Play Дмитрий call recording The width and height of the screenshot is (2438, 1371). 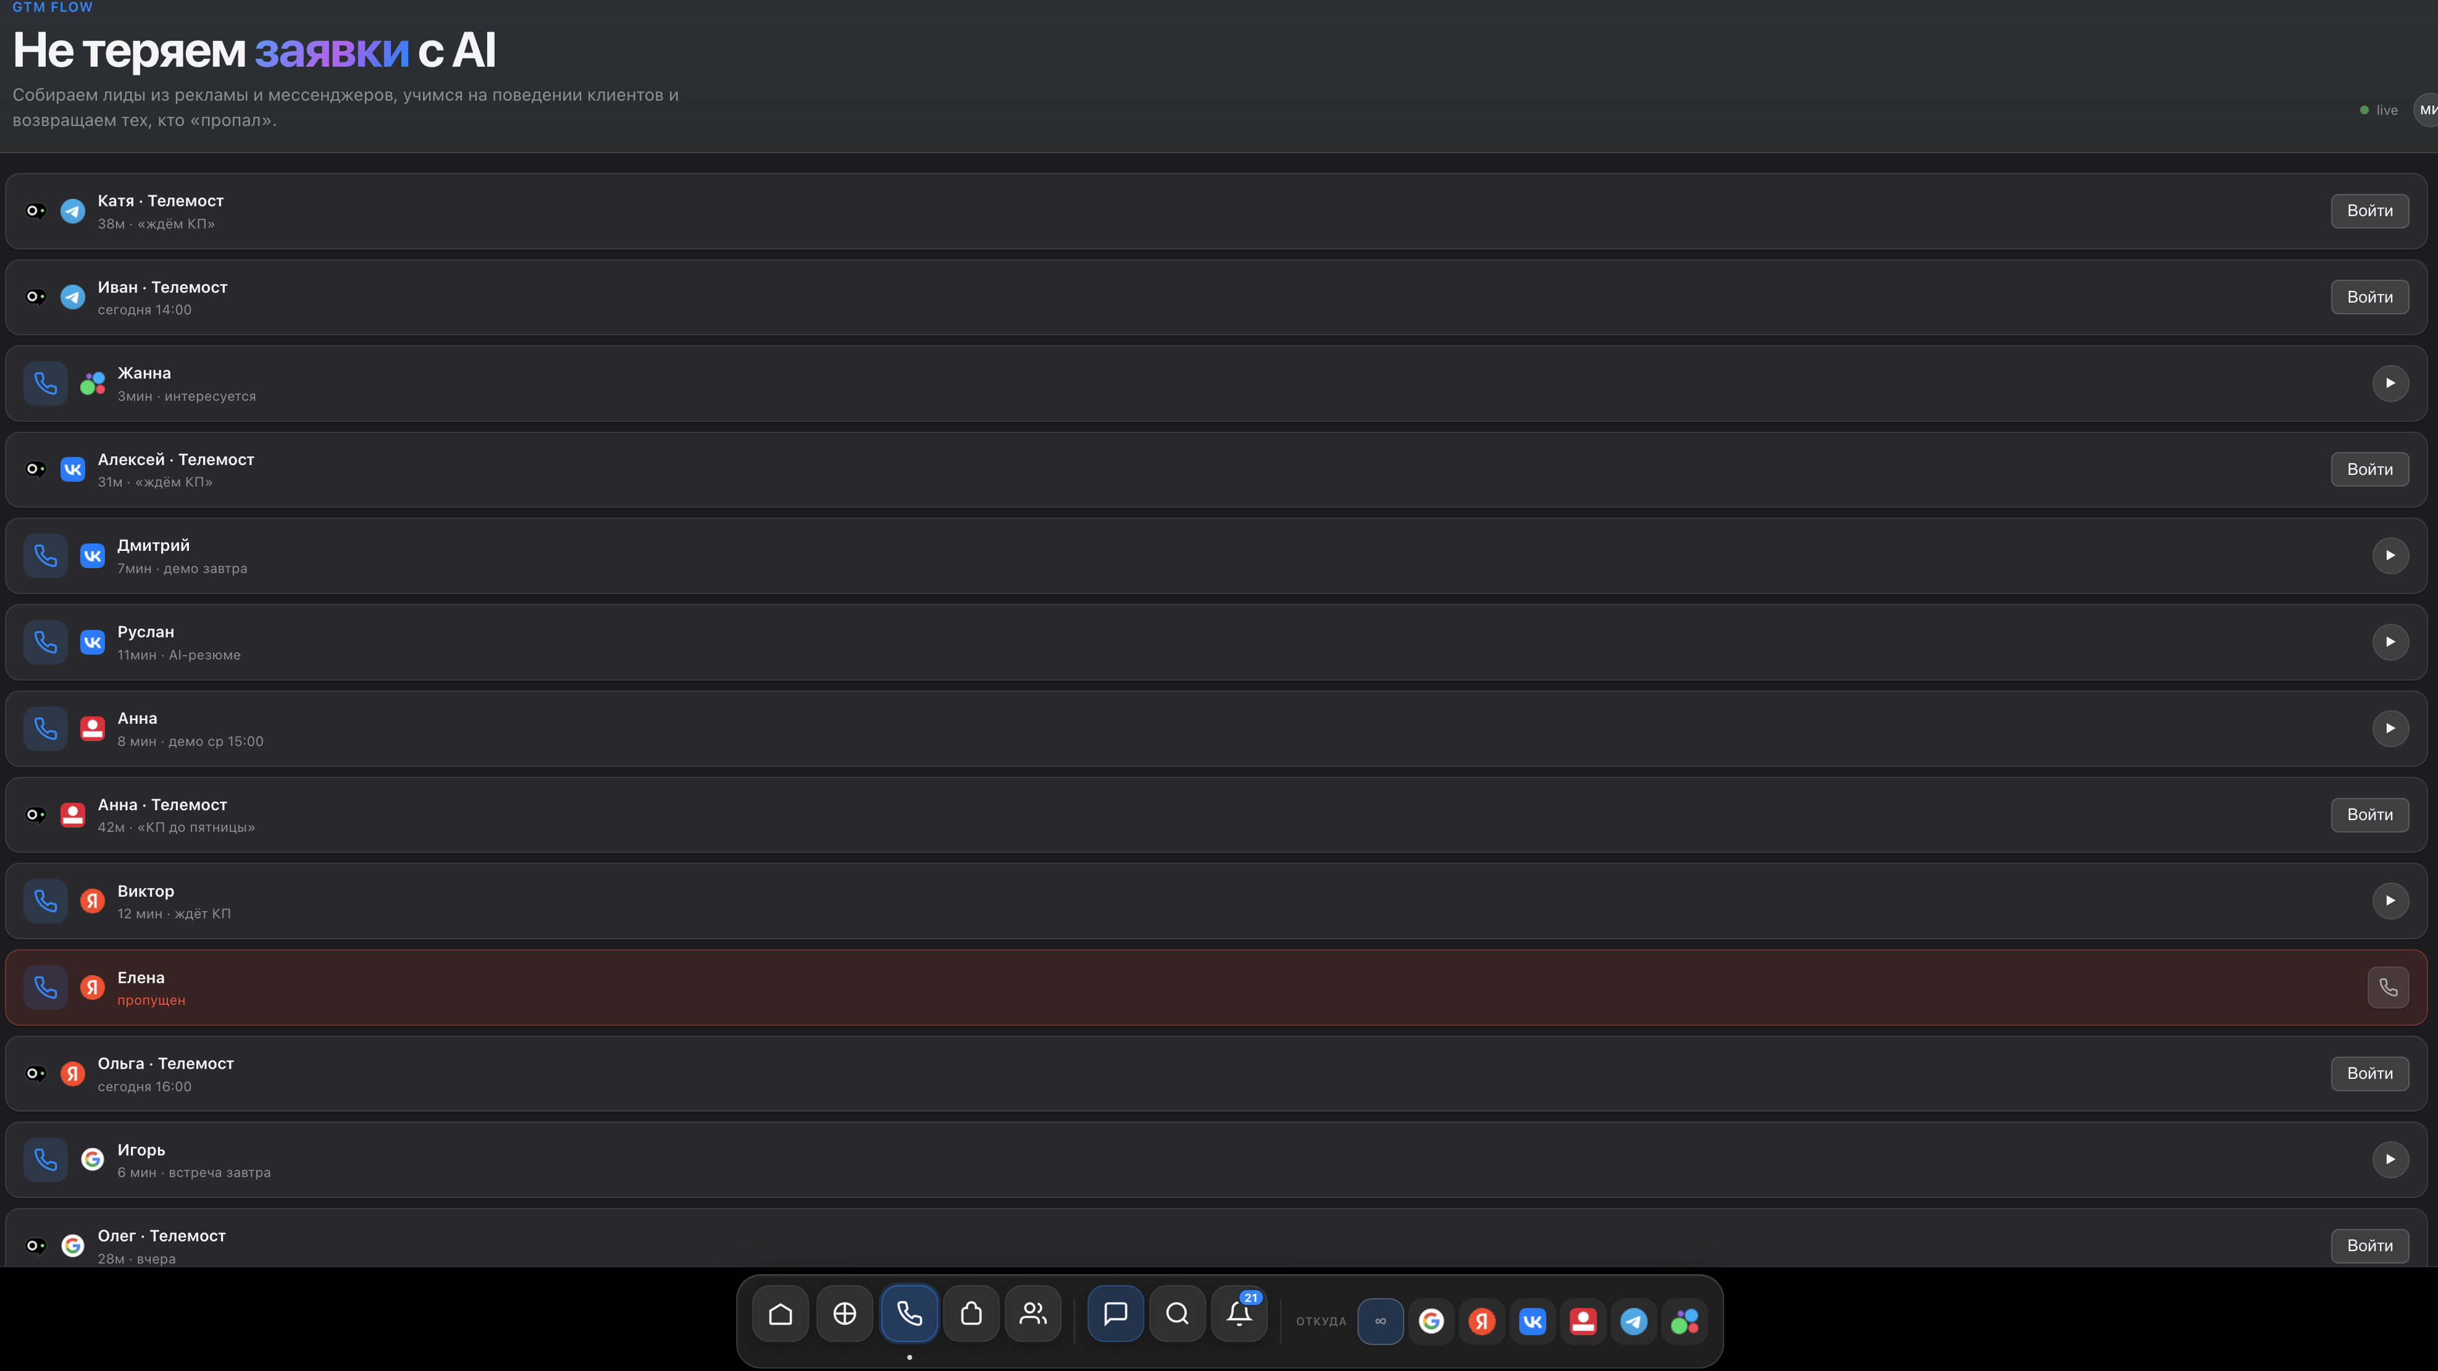coord(2390,555)
